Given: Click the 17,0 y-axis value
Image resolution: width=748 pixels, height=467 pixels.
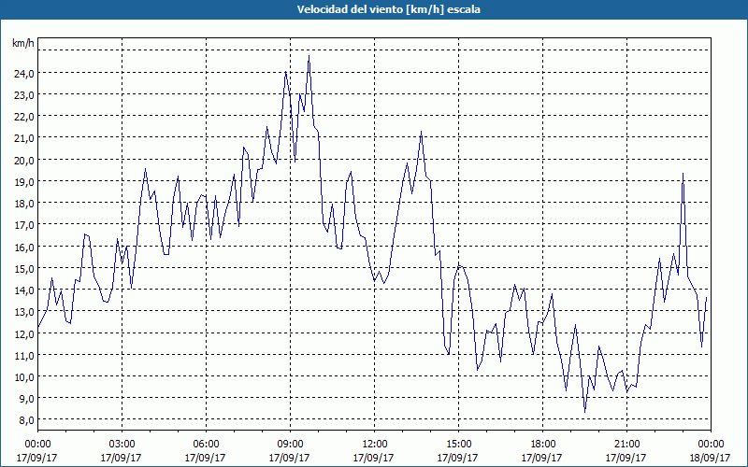Looking at the screenshot, I should [x=24, y=225].
